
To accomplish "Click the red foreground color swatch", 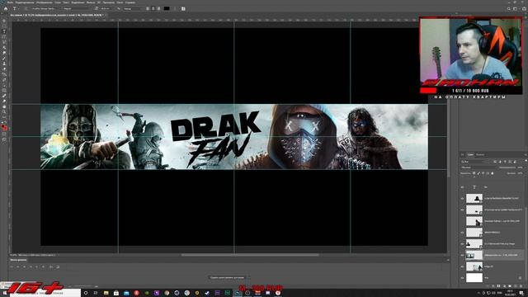I will point(3,127).
